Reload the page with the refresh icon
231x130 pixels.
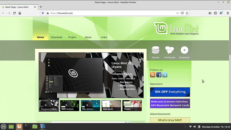[x=14, y=13]
